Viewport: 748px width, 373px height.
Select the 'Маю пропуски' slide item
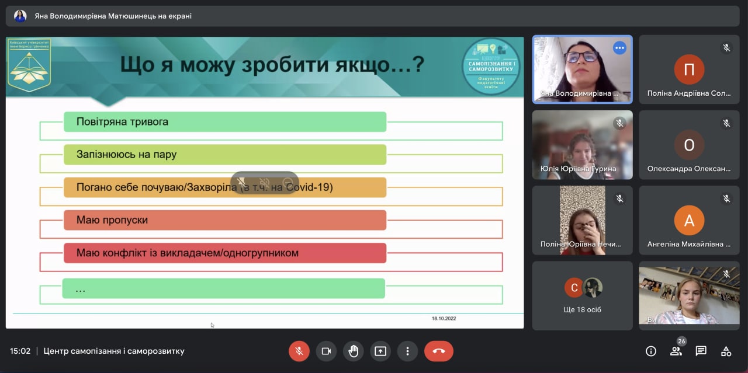[225, 220]
